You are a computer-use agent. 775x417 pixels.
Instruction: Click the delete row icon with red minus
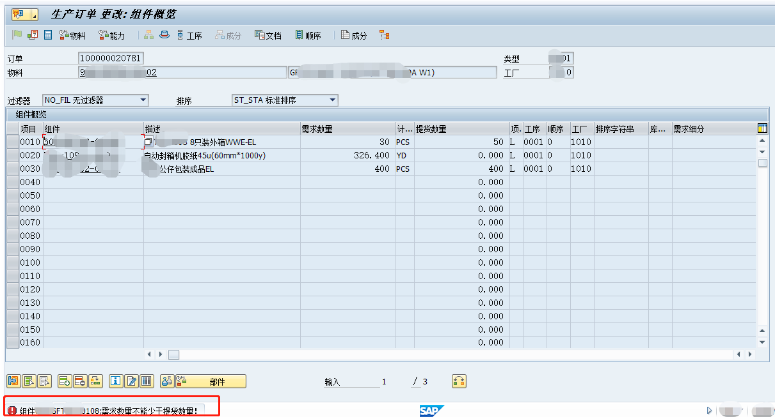[x=79, y=381]
